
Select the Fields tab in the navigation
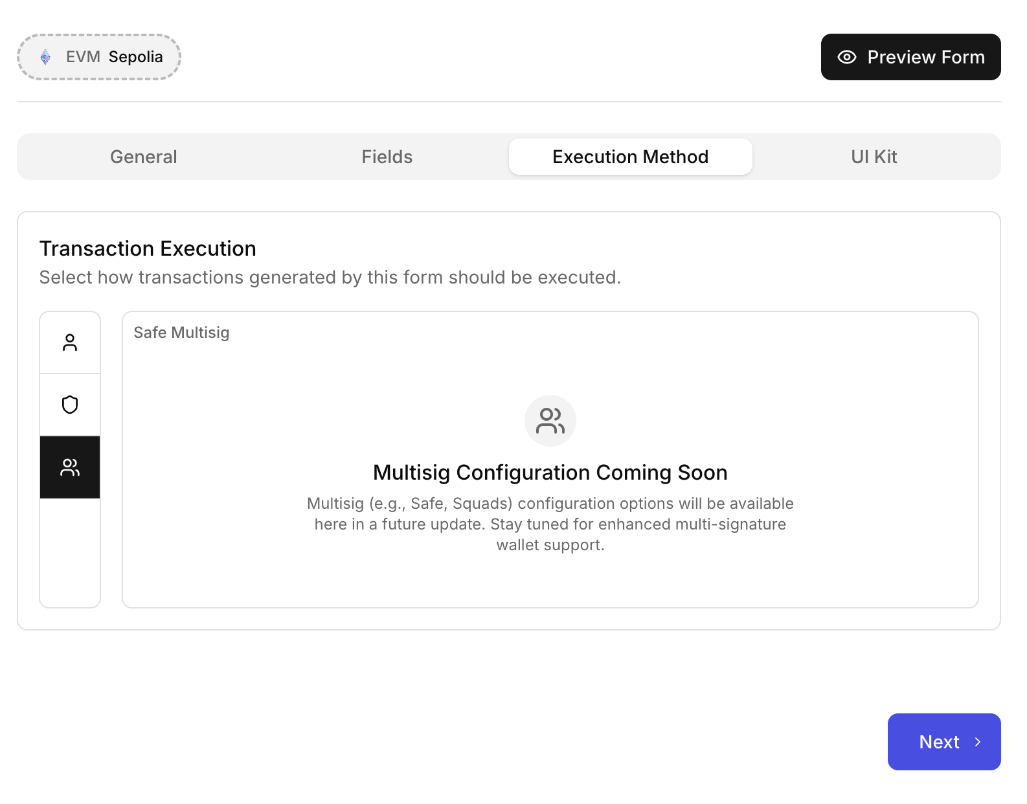(x=387, y=156)
